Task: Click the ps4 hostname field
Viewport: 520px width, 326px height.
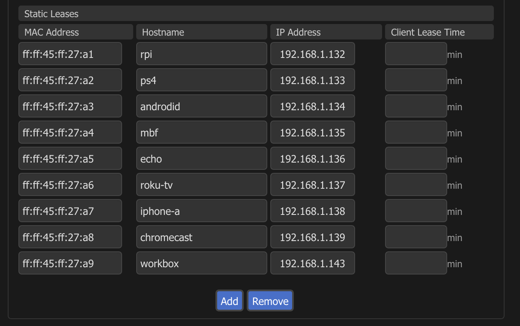Action: (201, 80)
